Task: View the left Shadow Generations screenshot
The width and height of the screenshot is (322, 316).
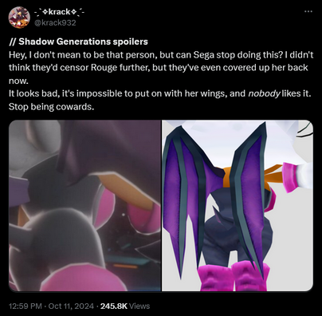Action: [x=85, y=206]
